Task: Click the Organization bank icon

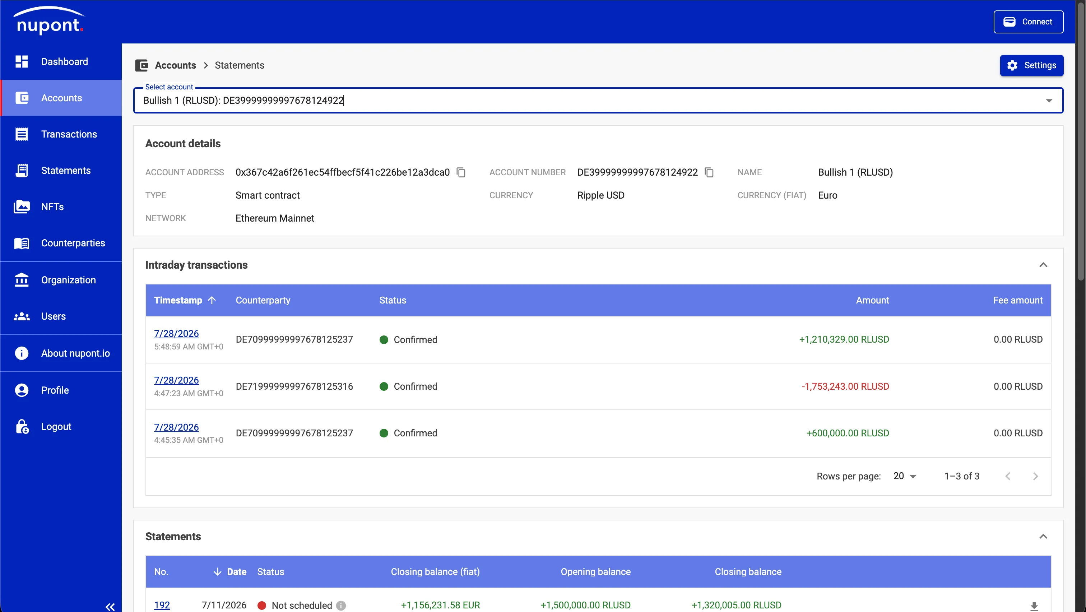Action: click(22, 280)
